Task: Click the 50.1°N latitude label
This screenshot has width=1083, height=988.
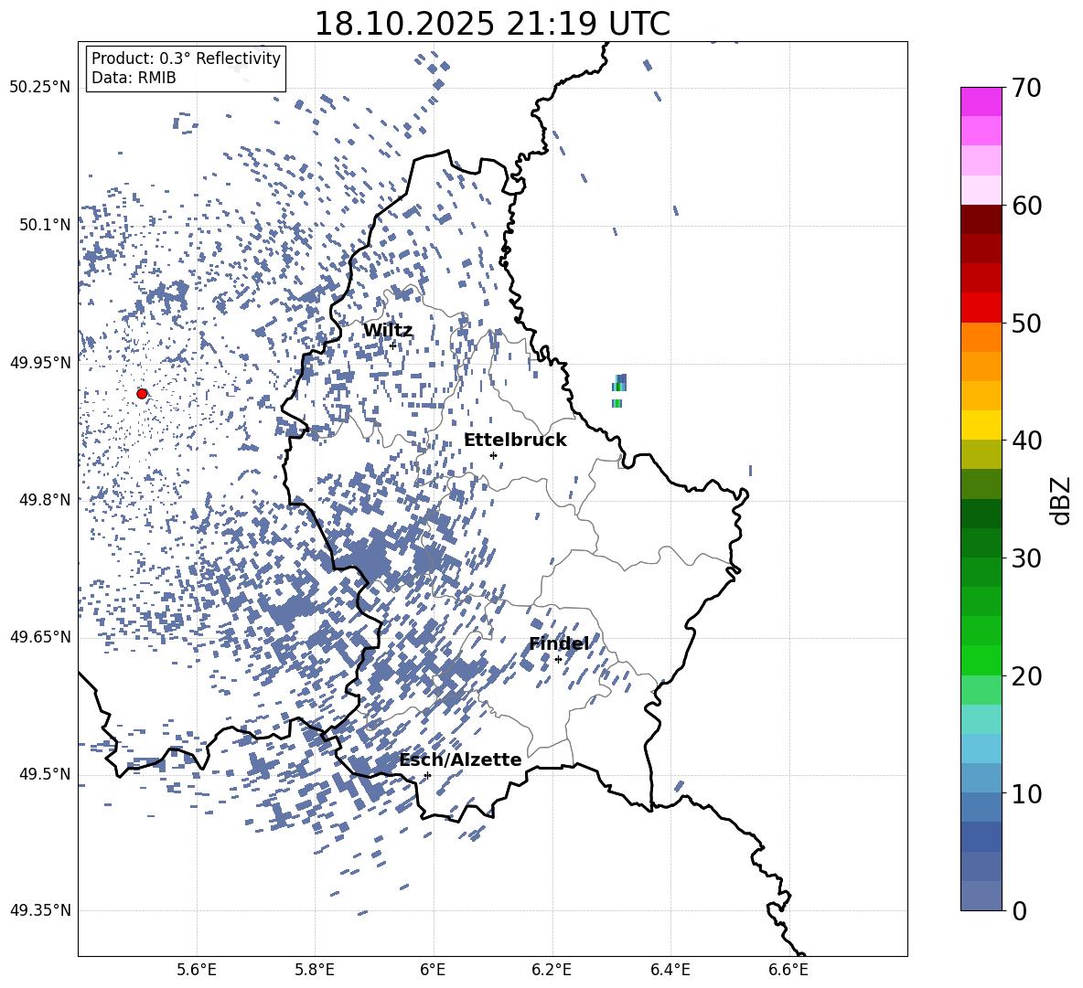Action: (x=45, y=225)
